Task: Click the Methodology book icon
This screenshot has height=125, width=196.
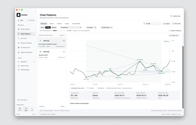Action: (x=19, y=70)
